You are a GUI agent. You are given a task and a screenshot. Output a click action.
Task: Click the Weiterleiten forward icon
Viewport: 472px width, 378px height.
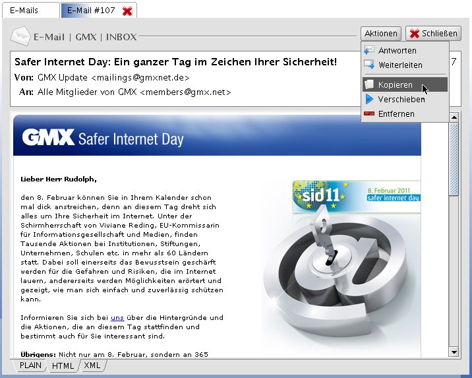click(x=369, y=65)
